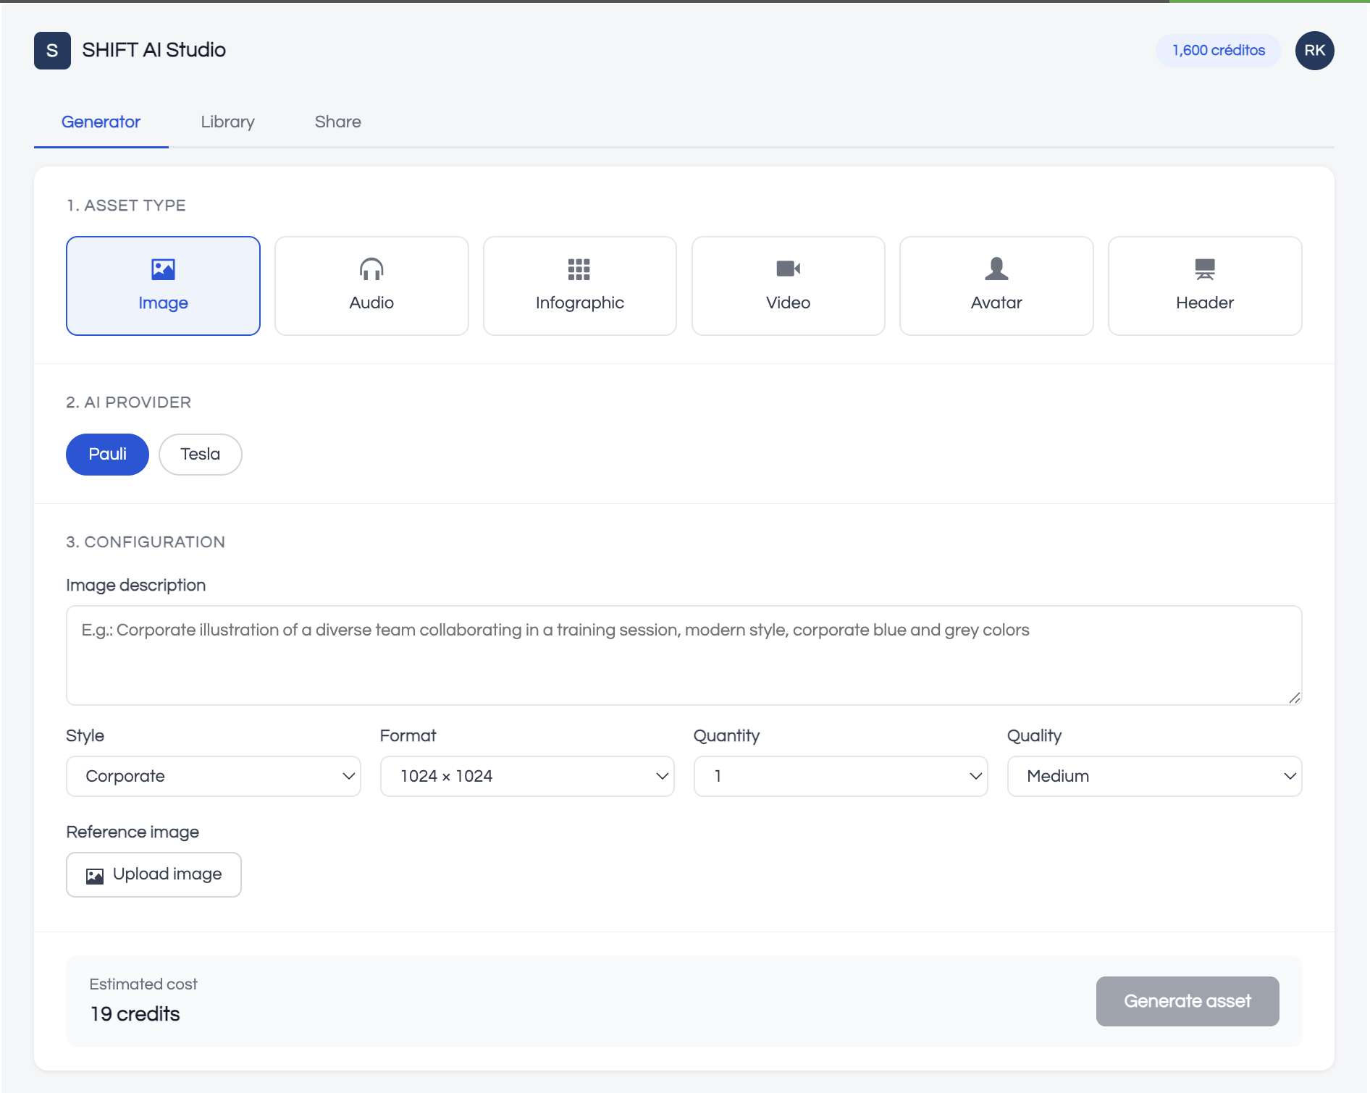This screenshot has width=1370, height=1093.
Task: Open the RK user avatar menu
Action: [x=1314, y=51]
